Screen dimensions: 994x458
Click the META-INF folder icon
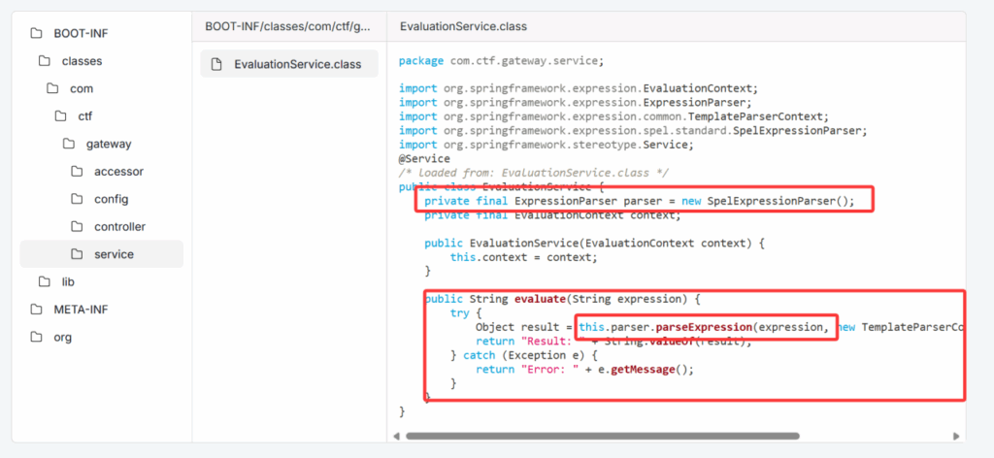[x=37, y=310]
